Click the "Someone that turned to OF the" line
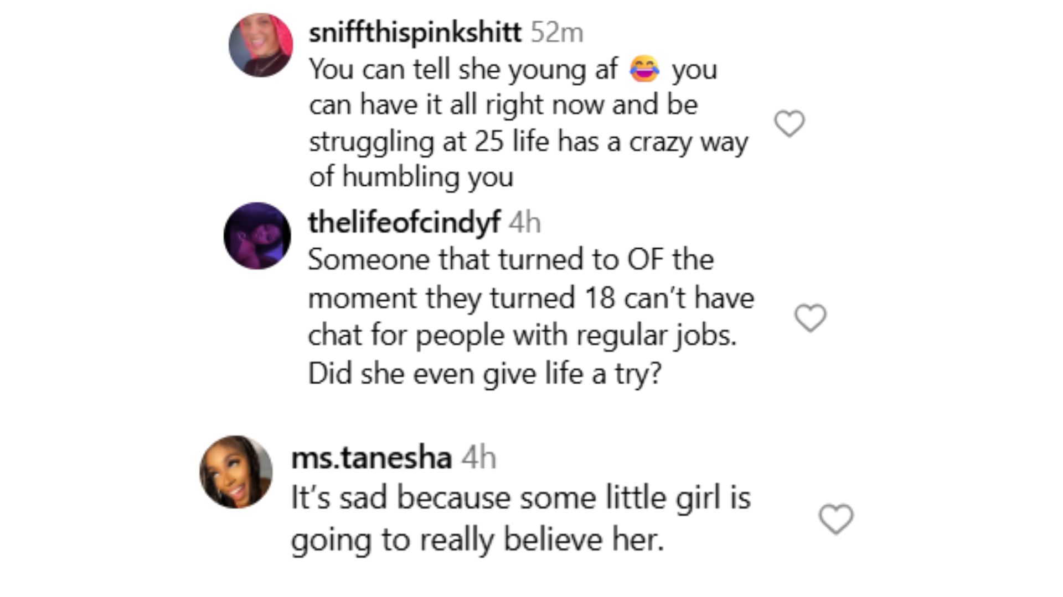This screenshot has height=597, width=1063. click(x=510, y=260)
